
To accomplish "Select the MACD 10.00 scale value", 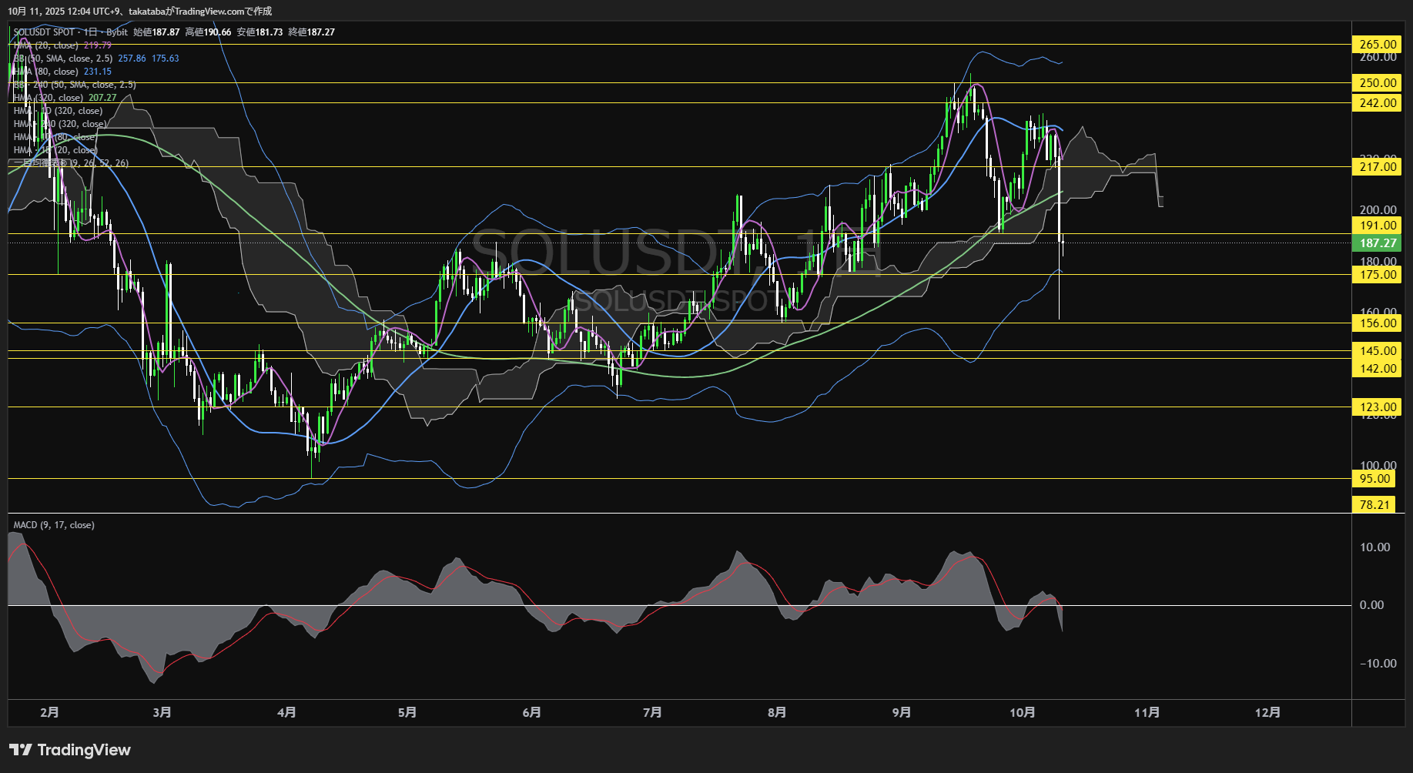I will click(x=1374, y=547).
